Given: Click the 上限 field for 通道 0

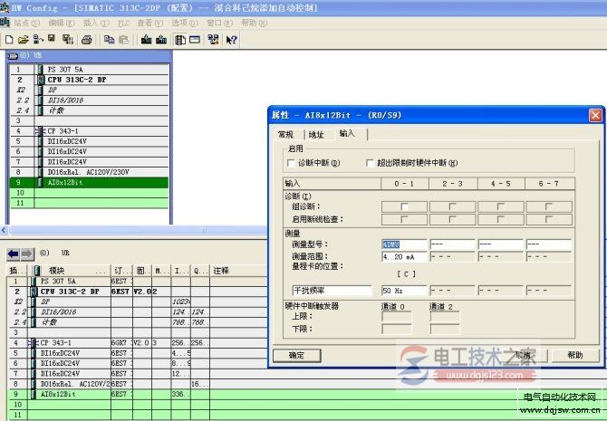Looking at the screenshot, I should point(396,317).
